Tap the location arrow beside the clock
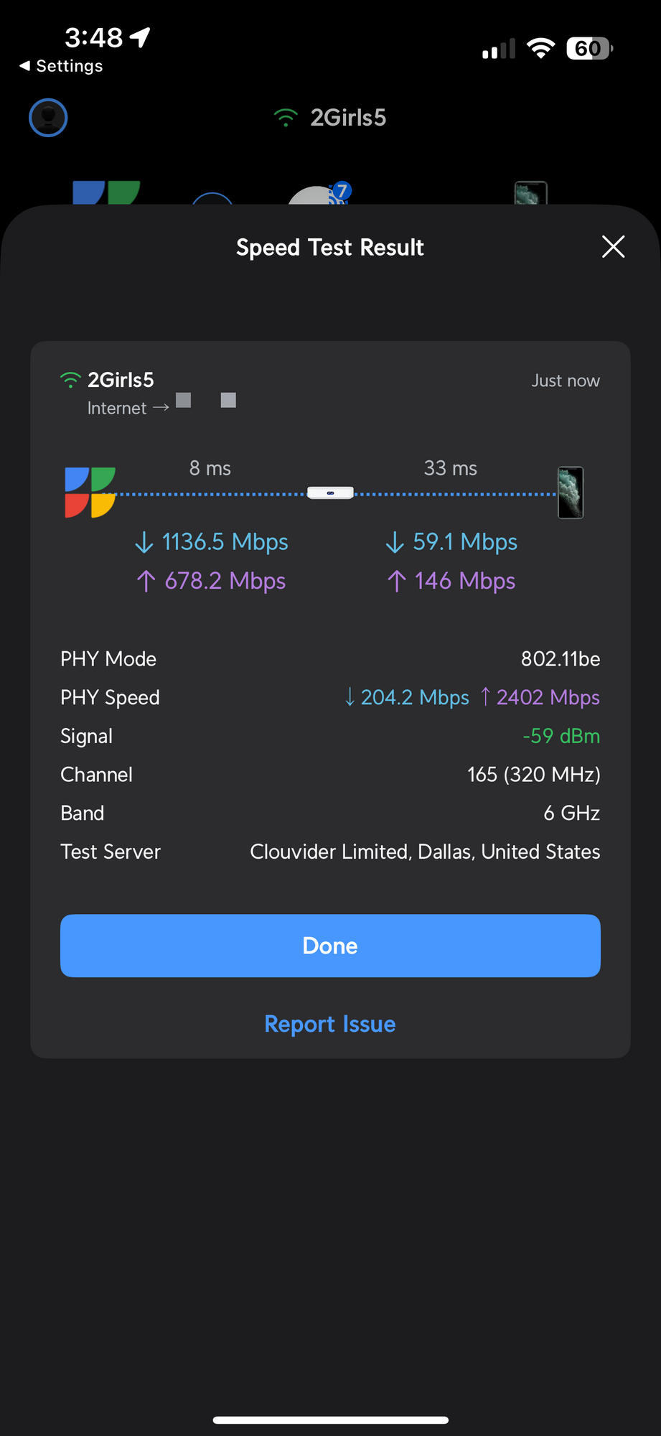Screen dimensions: 661x1436 [141, 37]
